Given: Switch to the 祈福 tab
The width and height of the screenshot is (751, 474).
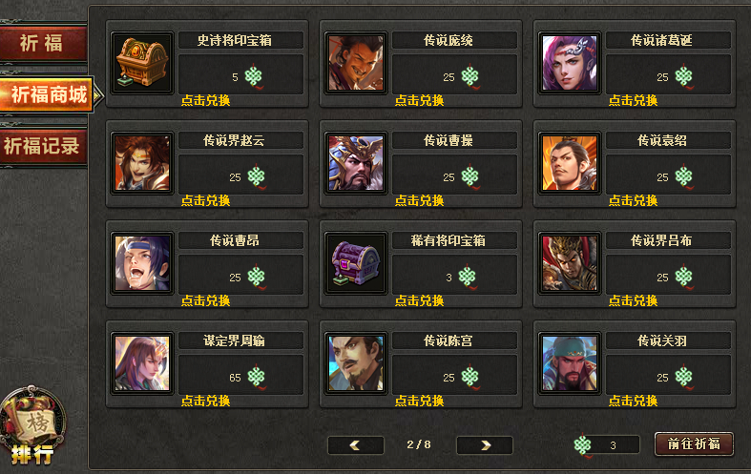Looking at the screenshot, I should tap(43, 43).
